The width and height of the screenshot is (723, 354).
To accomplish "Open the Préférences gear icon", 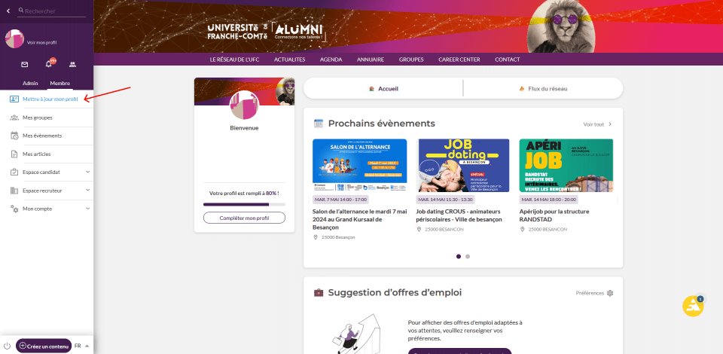I will 610,293.
